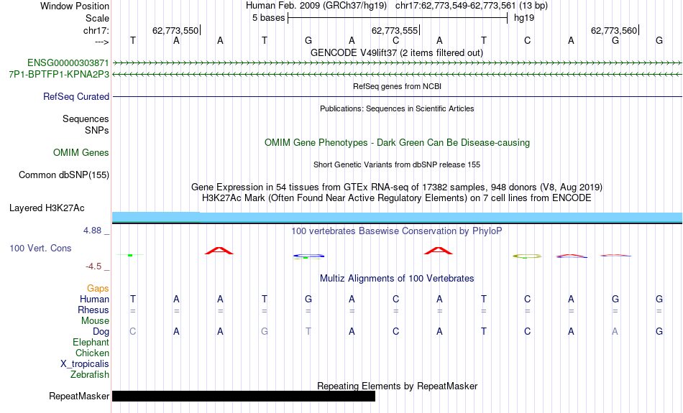Select the Elephant species label
The width and height of the screenshot is (683, 413).
pos(91,342)
